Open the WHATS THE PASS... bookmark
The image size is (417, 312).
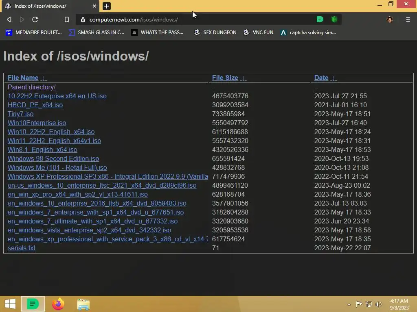pyautogui.click(x=158, y=32)
